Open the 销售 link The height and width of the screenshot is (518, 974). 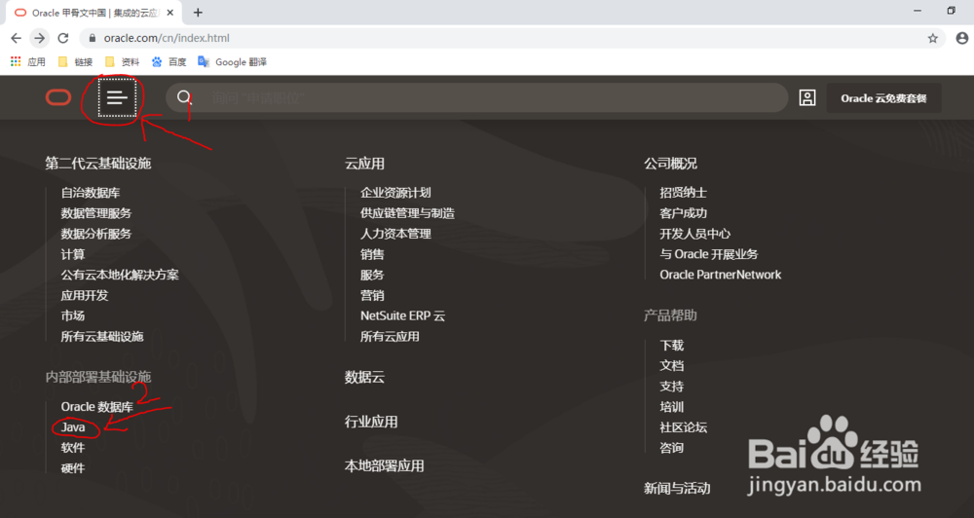point(372,254)
